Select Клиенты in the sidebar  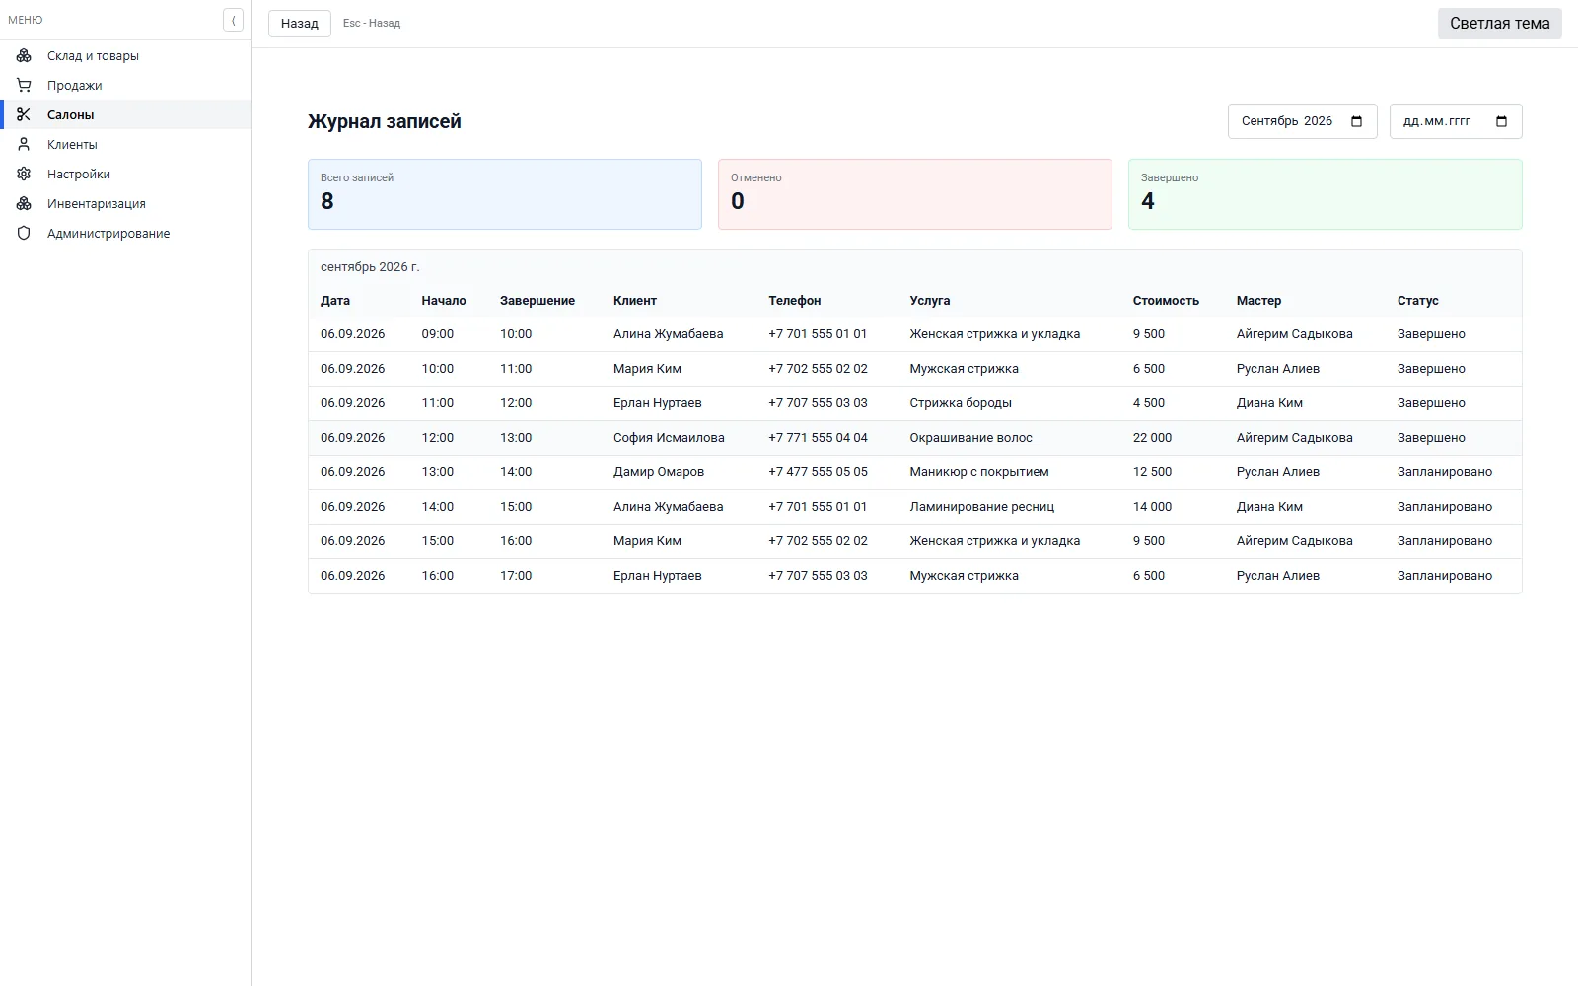point(126,144)
